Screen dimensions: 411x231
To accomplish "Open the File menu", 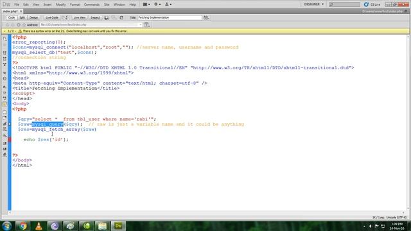I will click(17, 4).
